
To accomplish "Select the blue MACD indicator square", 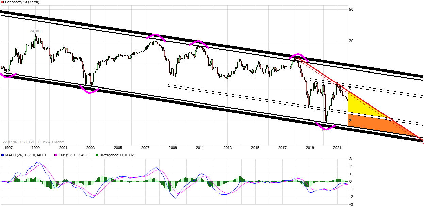I will click(3, 155).
